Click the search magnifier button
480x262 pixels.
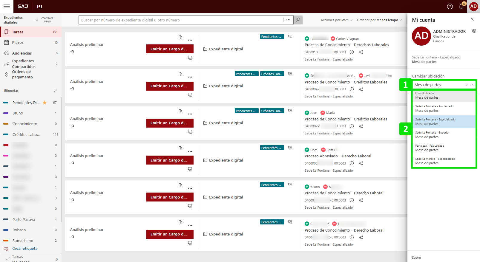[298, 20]
